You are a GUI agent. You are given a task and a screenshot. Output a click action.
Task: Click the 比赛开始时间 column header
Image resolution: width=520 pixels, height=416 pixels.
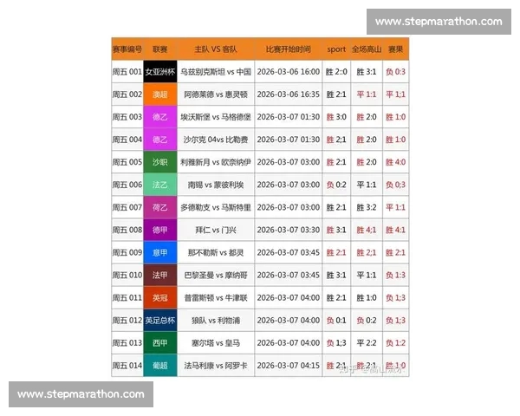click(289, 49)
